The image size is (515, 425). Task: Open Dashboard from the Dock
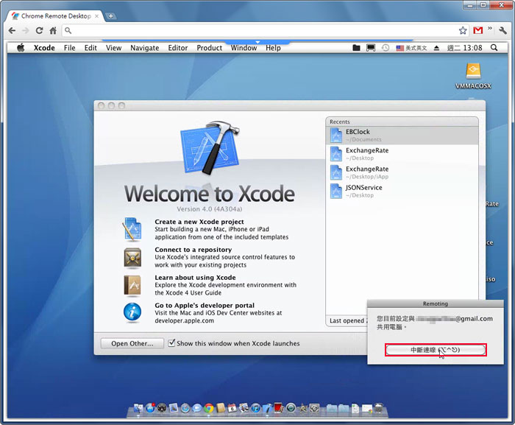tap(162, 408)
